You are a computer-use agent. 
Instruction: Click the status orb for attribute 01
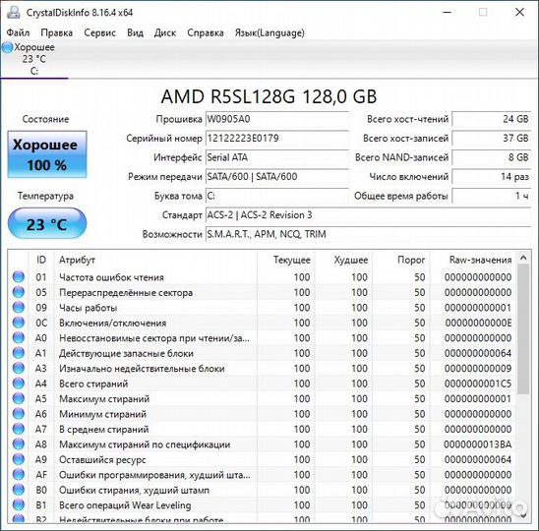19,277
